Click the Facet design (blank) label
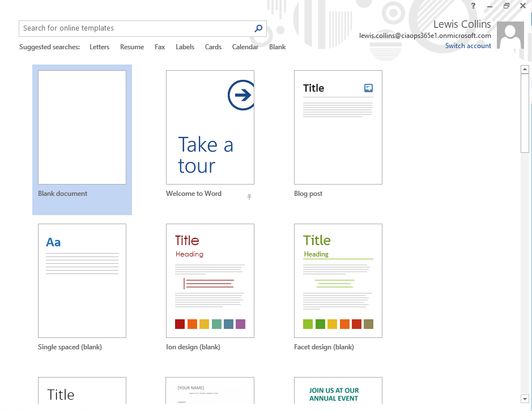Screen dimensions: 532x411 (324, 347)
